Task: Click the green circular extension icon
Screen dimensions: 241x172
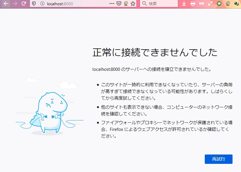Action: [219, 4]
